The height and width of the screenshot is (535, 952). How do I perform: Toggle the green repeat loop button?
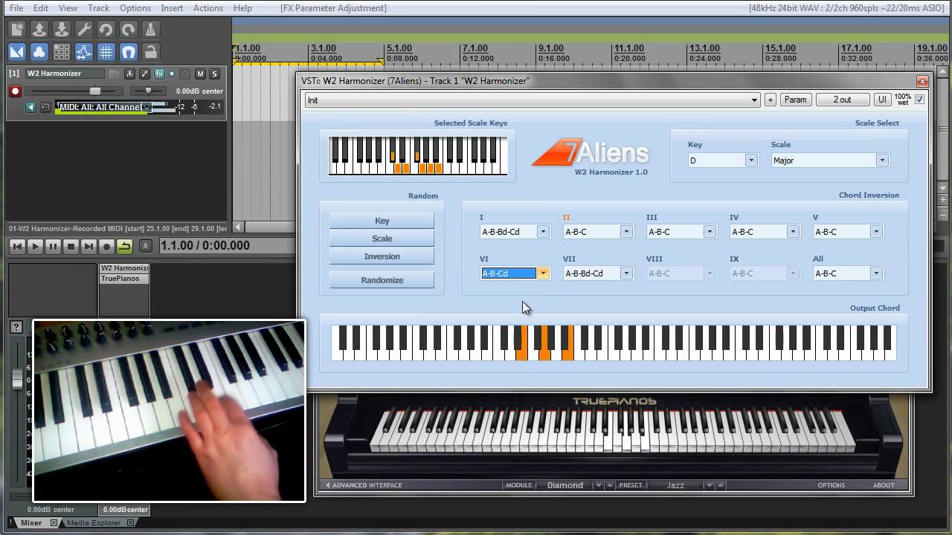pyautogui.click(x=124, y=246)
